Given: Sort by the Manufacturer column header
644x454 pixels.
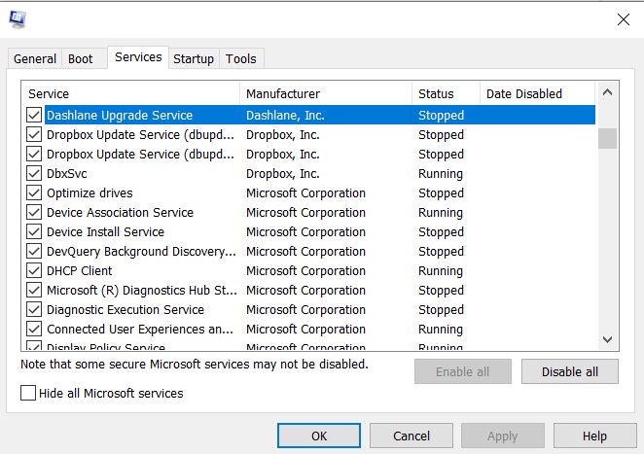Looking at the screenshot, I should [x=326, y=93].
